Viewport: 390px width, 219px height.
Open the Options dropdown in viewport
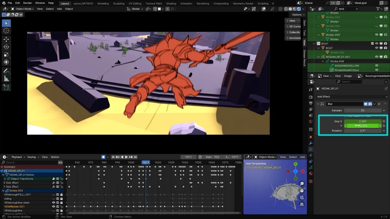pos(298,15)
